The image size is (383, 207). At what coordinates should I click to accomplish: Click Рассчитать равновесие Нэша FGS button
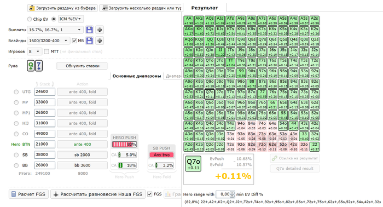tap(98, 194)
